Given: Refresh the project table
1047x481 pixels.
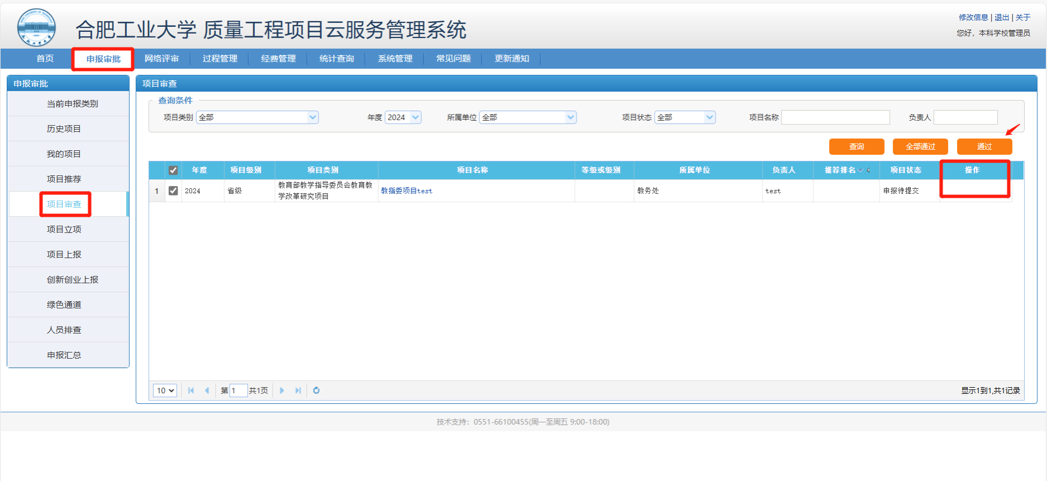Looking at the screenshot, I should pos(316,390).
